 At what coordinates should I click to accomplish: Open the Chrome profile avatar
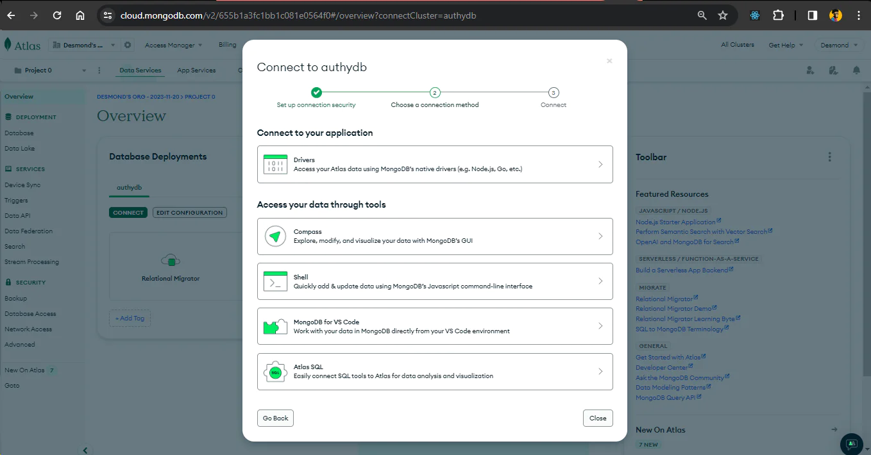(835, 15)
